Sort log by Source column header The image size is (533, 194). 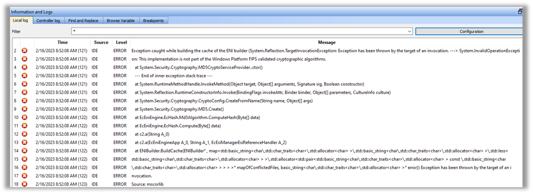pos(101,43)
